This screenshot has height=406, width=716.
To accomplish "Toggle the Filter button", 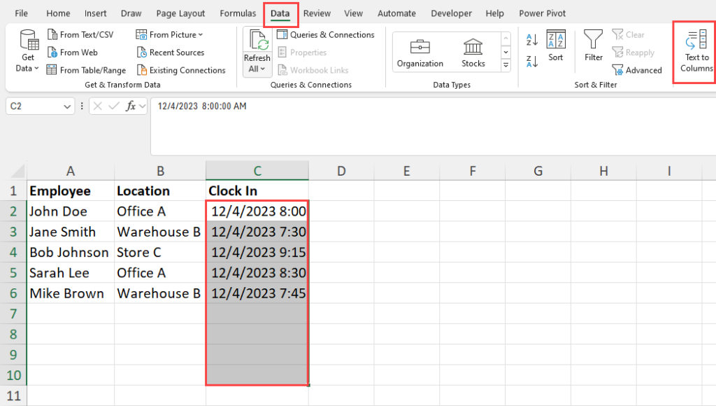I will (593, 45).
